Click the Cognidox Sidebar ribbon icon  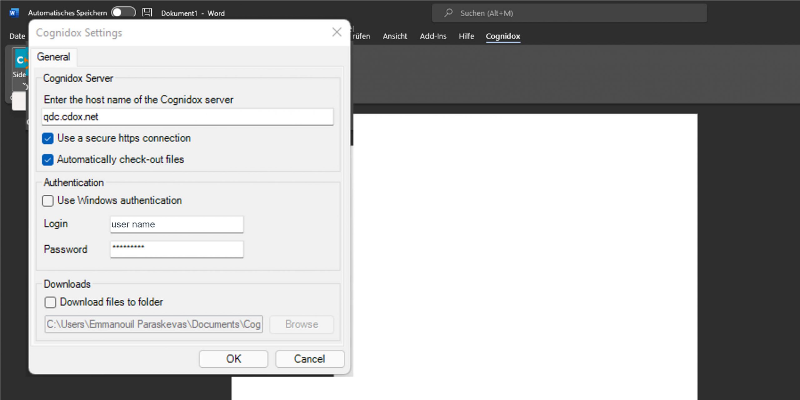(20, 59)
